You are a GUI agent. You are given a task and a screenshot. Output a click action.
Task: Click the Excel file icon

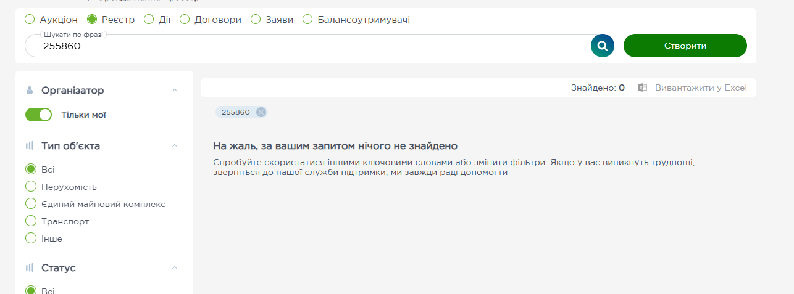(643, 88)
